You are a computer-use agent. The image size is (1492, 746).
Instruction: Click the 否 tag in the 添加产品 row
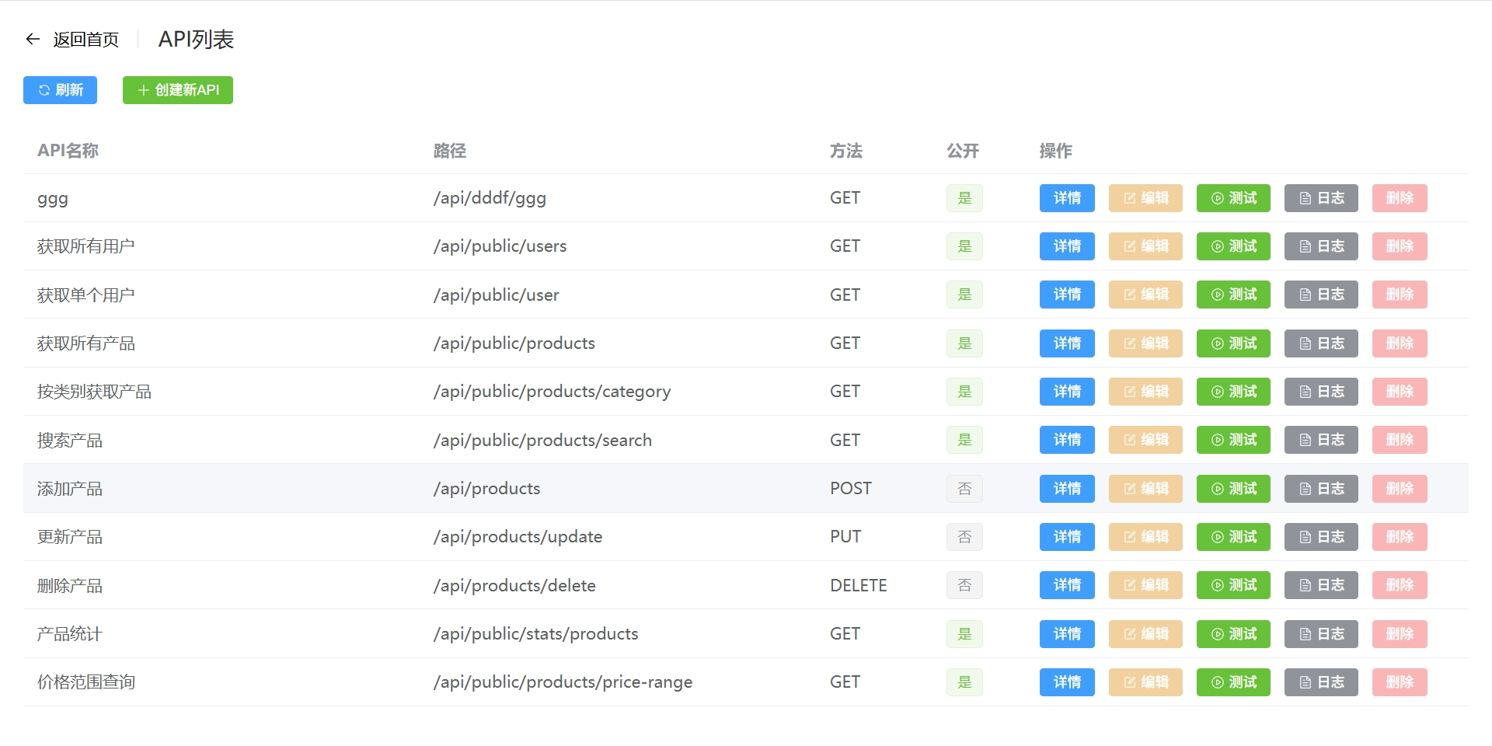tap(964, 489)
